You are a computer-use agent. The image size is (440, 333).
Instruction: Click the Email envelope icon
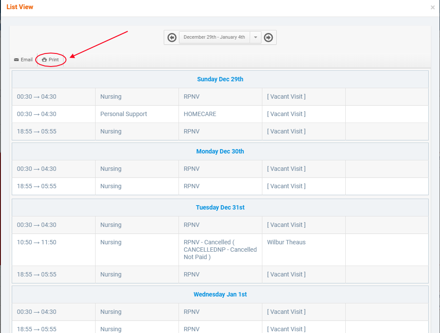17,60
